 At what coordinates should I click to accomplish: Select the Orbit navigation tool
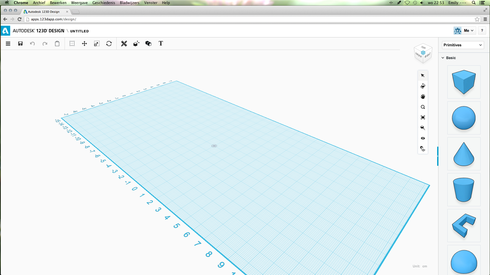point(423,86)
